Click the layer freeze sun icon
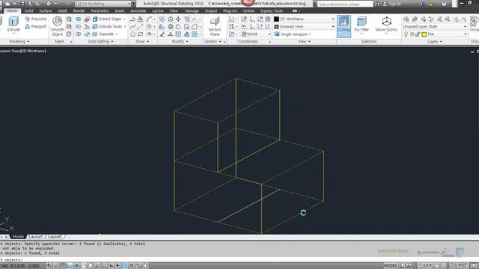Viewport: 479px width, 269px height. 412,34
